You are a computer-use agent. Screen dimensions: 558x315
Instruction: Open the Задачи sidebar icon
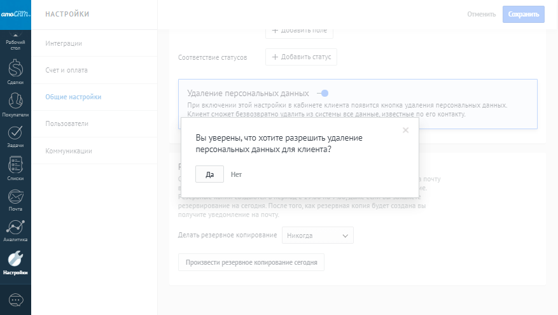click(x=15, y=137)
